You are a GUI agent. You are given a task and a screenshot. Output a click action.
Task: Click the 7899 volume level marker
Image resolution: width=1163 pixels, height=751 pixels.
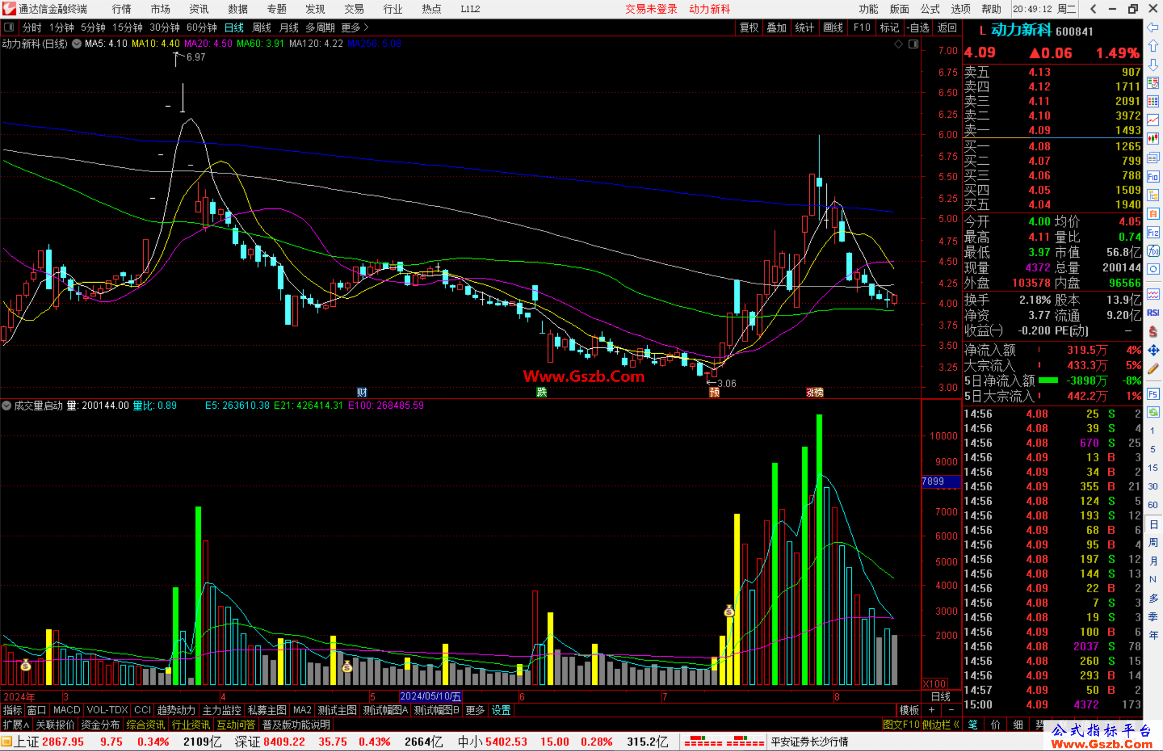tap(941, 481)
